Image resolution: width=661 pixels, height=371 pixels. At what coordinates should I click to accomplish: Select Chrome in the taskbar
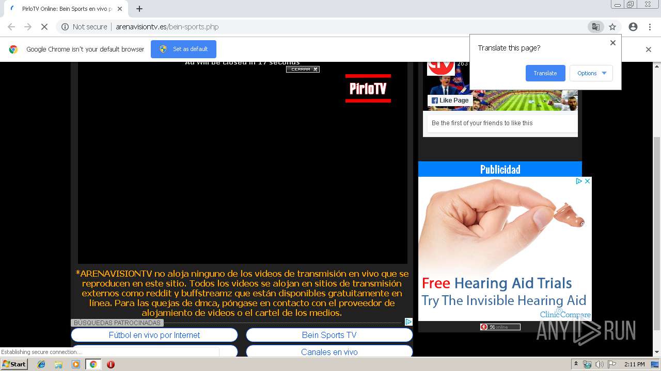93,364
